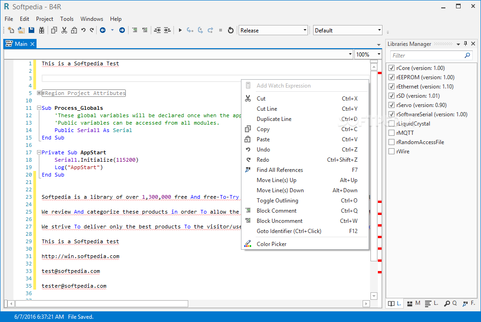This screenshot has width=481, height=322.
Task: Open the Modules panel tab at bottom
Action: pos(413,303)
